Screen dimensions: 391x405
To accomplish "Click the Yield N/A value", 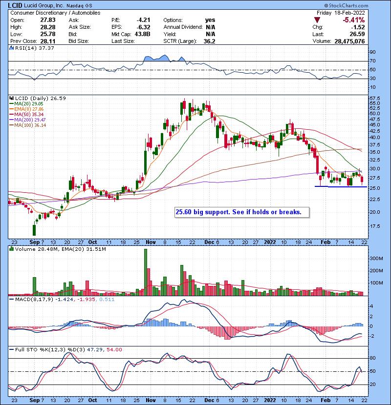I will (211, 34).
